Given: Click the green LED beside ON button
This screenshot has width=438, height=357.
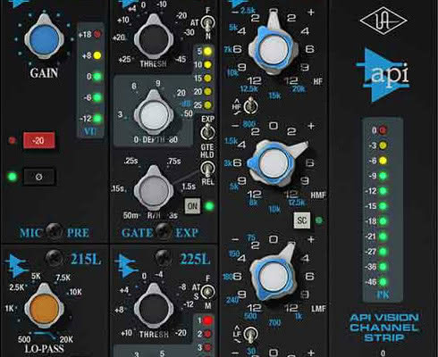Looking at the screenshot, I should pos(210,206).
